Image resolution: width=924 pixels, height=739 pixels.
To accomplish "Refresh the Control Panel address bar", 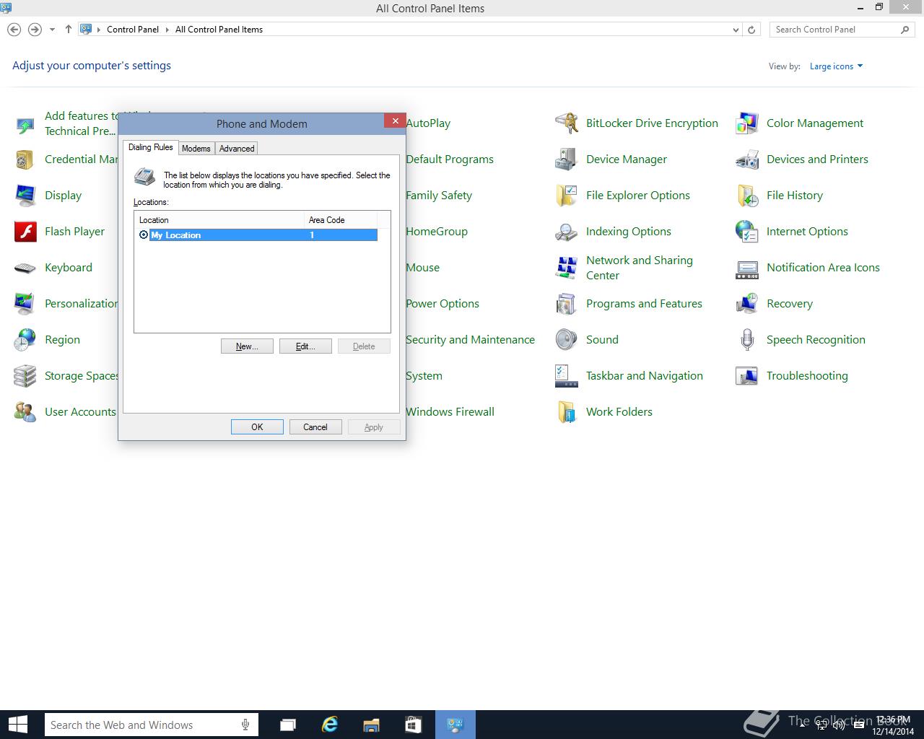I will click(751, 30).
